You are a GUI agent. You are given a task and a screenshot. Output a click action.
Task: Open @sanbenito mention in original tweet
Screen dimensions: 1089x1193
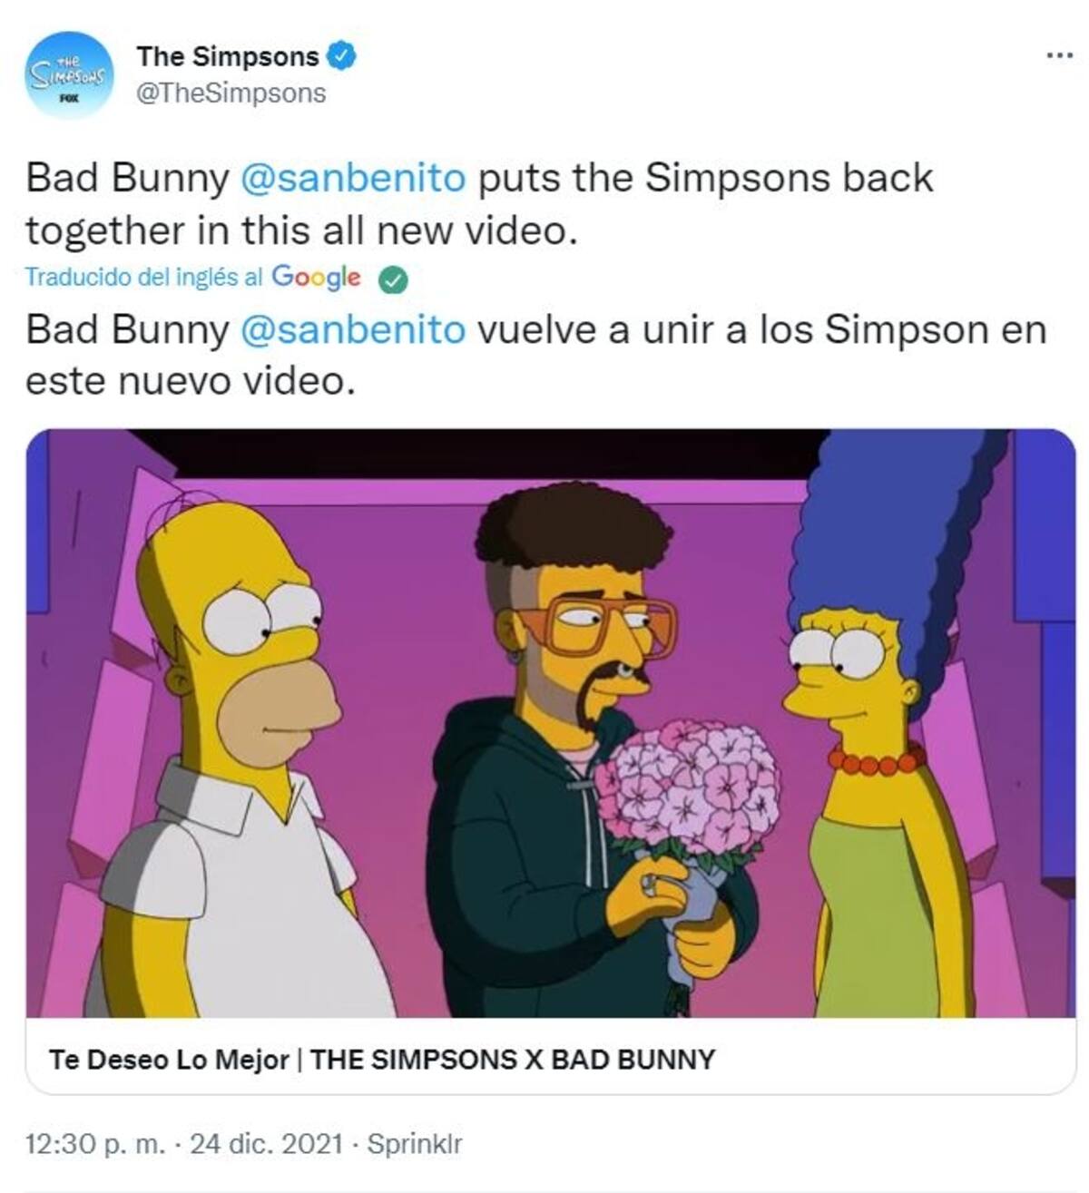pos(353,178)
